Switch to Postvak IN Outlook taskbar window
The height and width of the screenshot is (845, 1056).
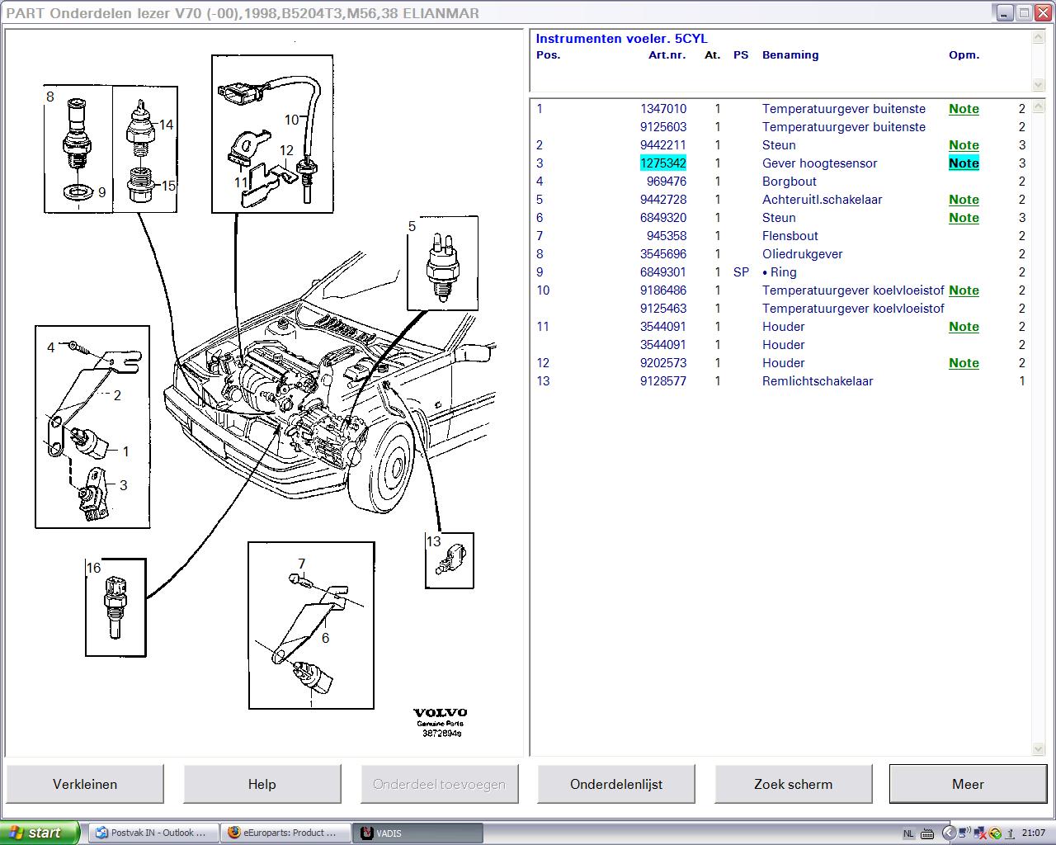pyautogui.click(x=151, y=833)
